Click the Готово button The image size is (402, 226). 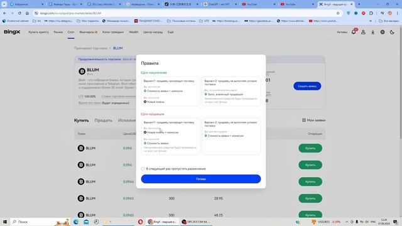click(201, 179)
